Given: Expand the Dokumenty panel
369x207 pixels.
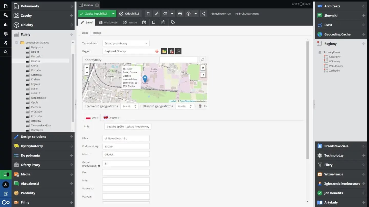Looking at the screenshot, I should [x=43, y=6].
